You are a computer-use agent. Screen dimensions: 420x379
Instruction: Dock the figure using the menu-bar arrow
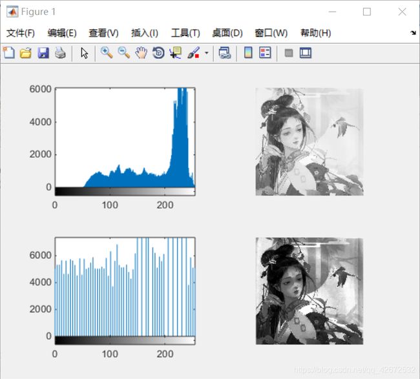(x=414, y=33)
